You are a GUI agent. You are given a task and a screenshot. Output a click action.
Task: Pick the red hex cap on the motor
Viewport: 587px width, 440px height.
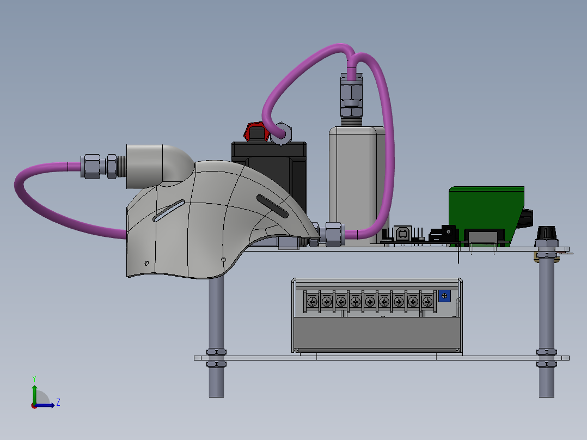click(x=256, y=131)
